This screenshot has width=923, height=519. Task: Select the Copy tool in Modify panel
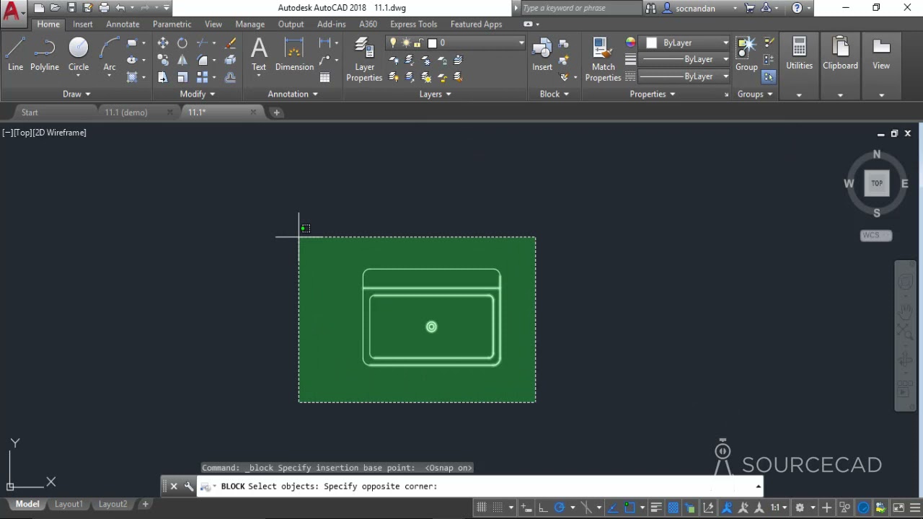[x=163, y=61]
